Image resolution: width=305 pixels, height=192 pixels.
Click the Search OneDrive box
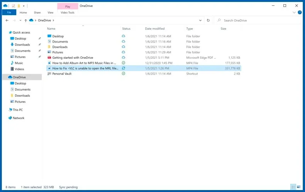point(257,20)
